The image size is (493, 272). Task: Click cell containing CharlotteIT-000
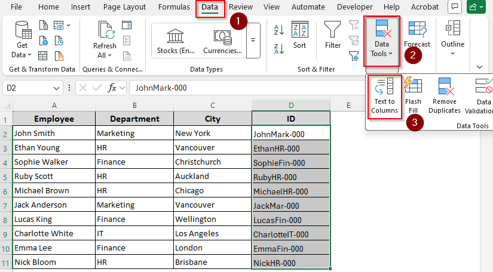coord(291,234)
